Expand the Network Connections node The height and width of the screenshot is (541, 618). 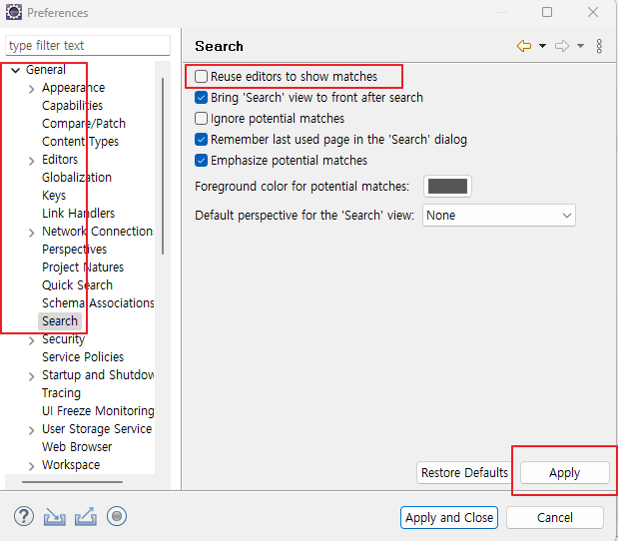[x=32, y=233]
